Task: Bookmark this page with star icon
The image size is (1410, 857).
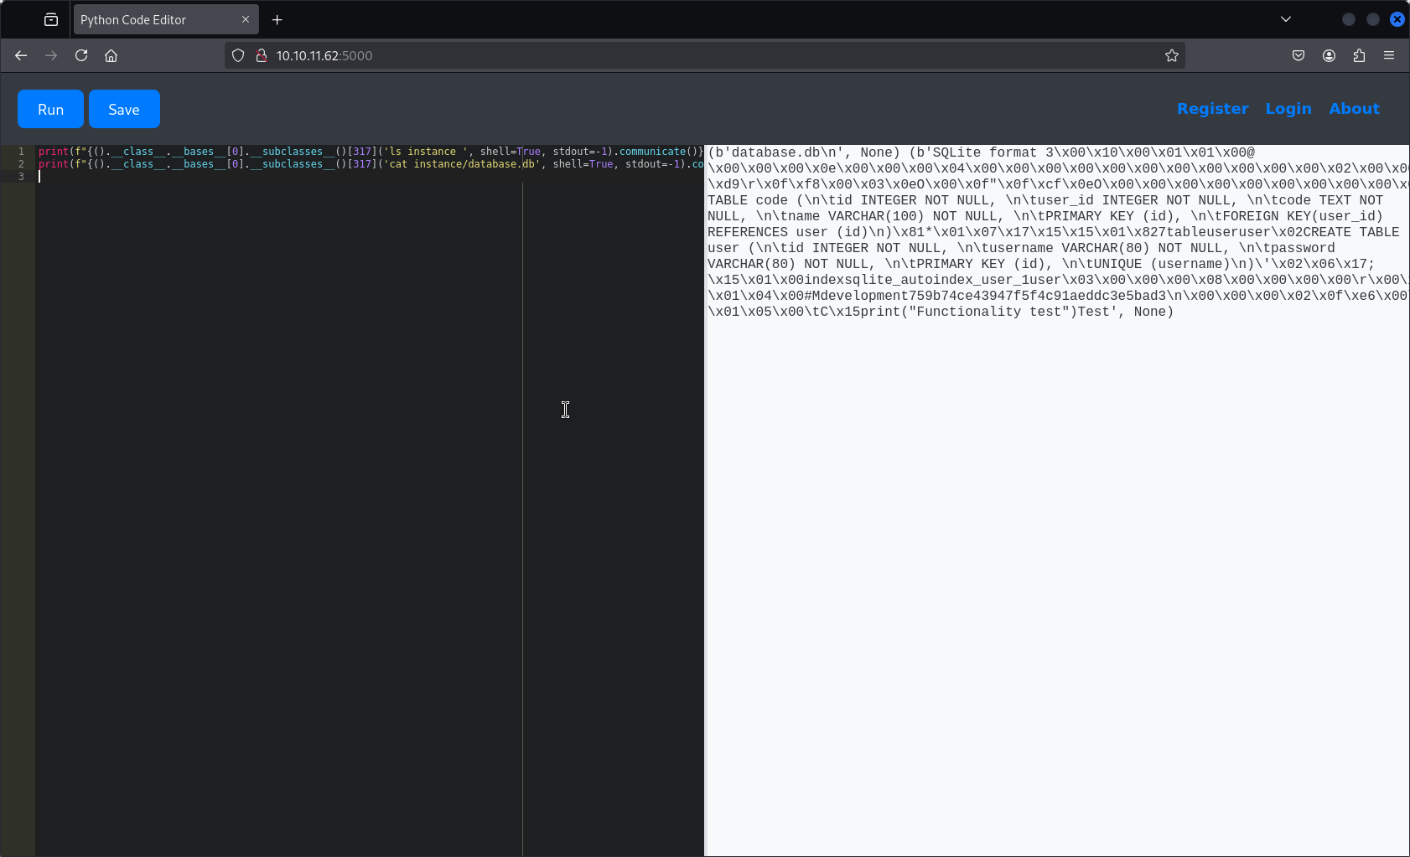Action: click(1171, 55)
